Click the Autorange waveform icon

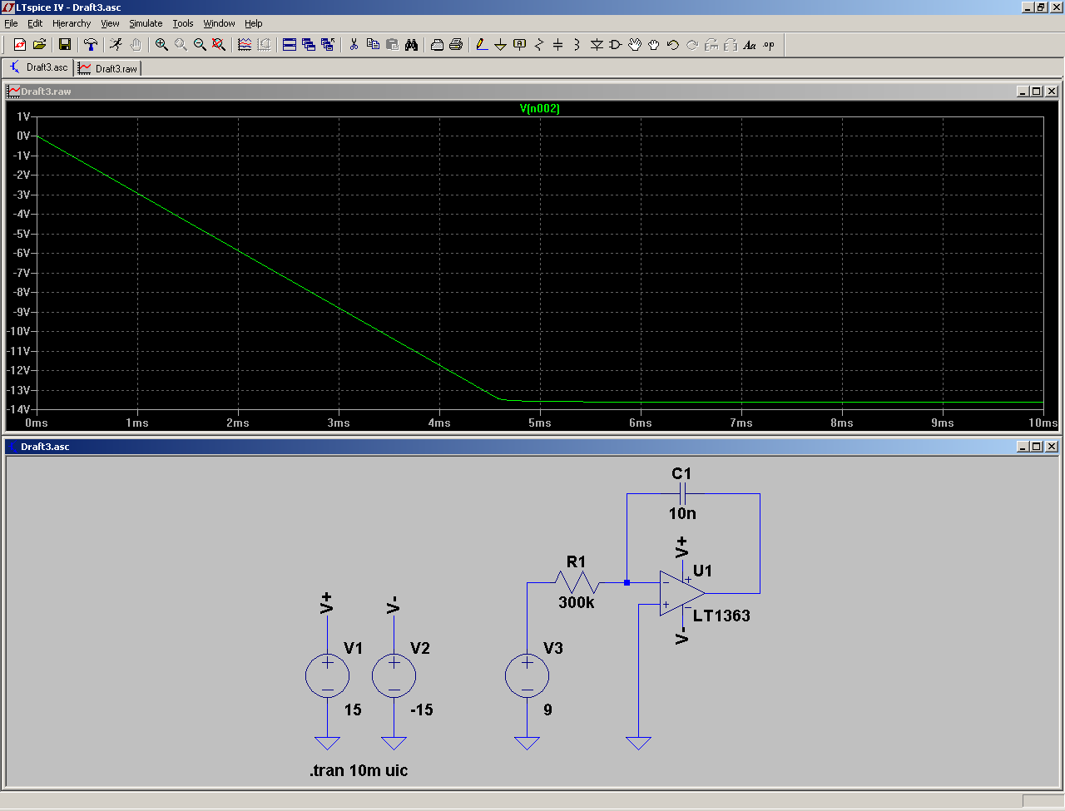coord(245,45)
